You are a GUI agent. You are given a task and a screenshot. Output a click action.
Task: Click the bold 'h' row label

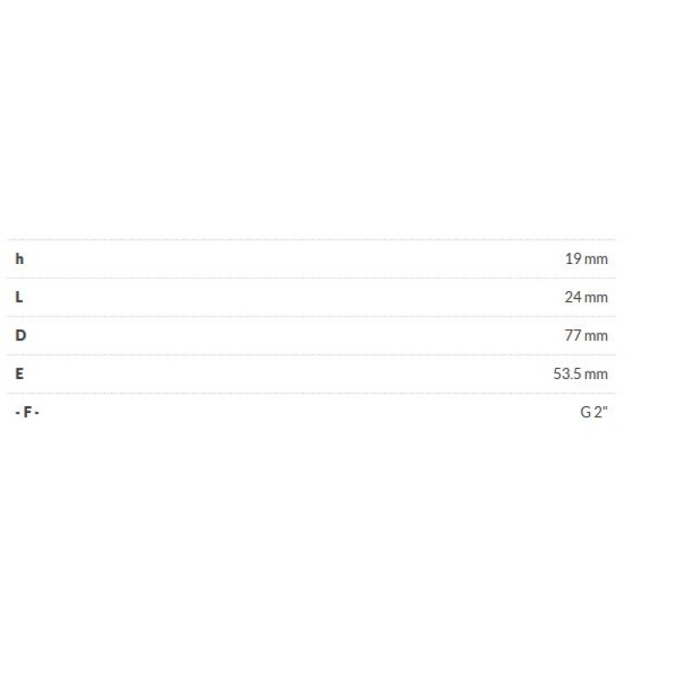[19, 259]
